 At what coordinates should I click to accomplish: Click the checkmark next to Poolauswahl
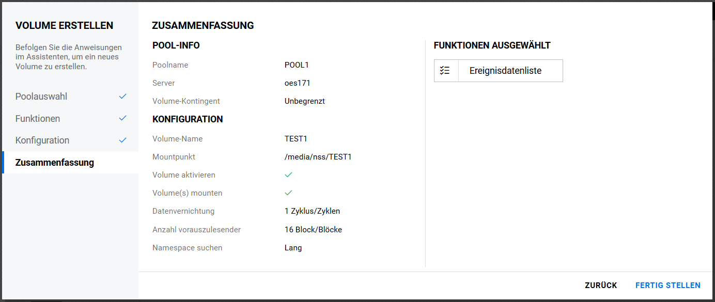click(x=122, y=97)
